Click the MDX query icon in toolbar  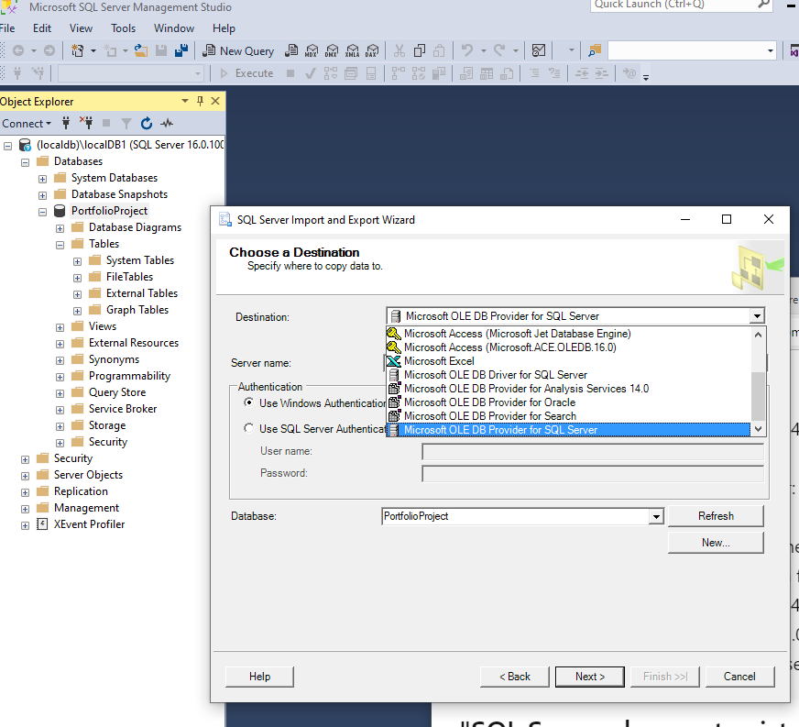[x=312, y=50]
